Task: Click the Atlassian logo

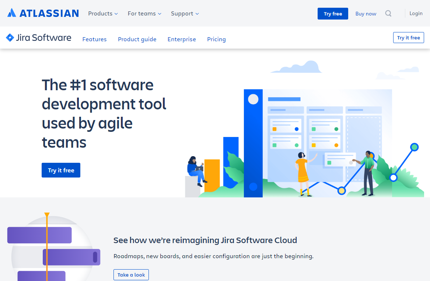Action: (x=43, y=13)
